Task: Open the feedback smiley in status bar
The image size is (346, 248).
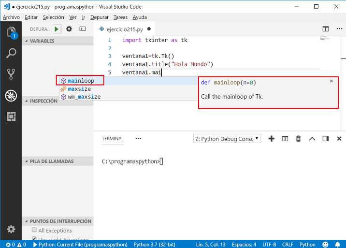Action: tap(325, 245)
